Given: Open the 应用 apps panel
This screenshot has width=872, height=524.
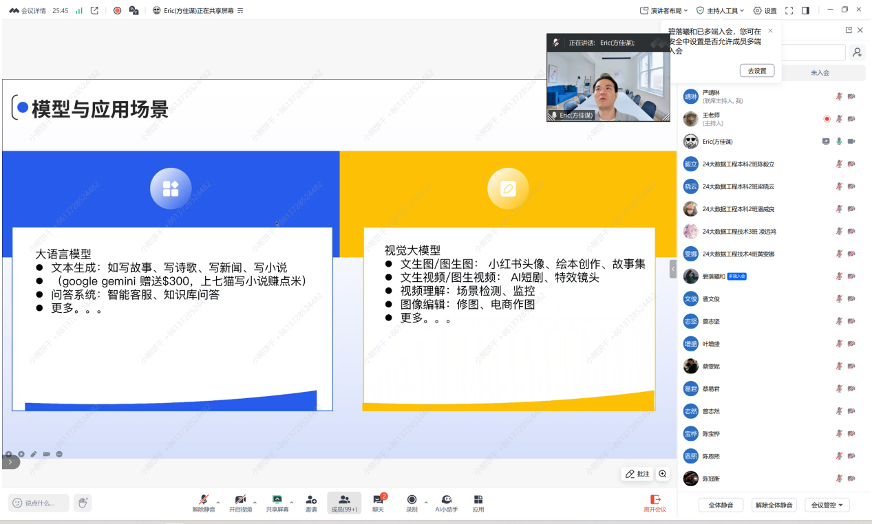Looking at the screenshot, I should tap(478, 503).
